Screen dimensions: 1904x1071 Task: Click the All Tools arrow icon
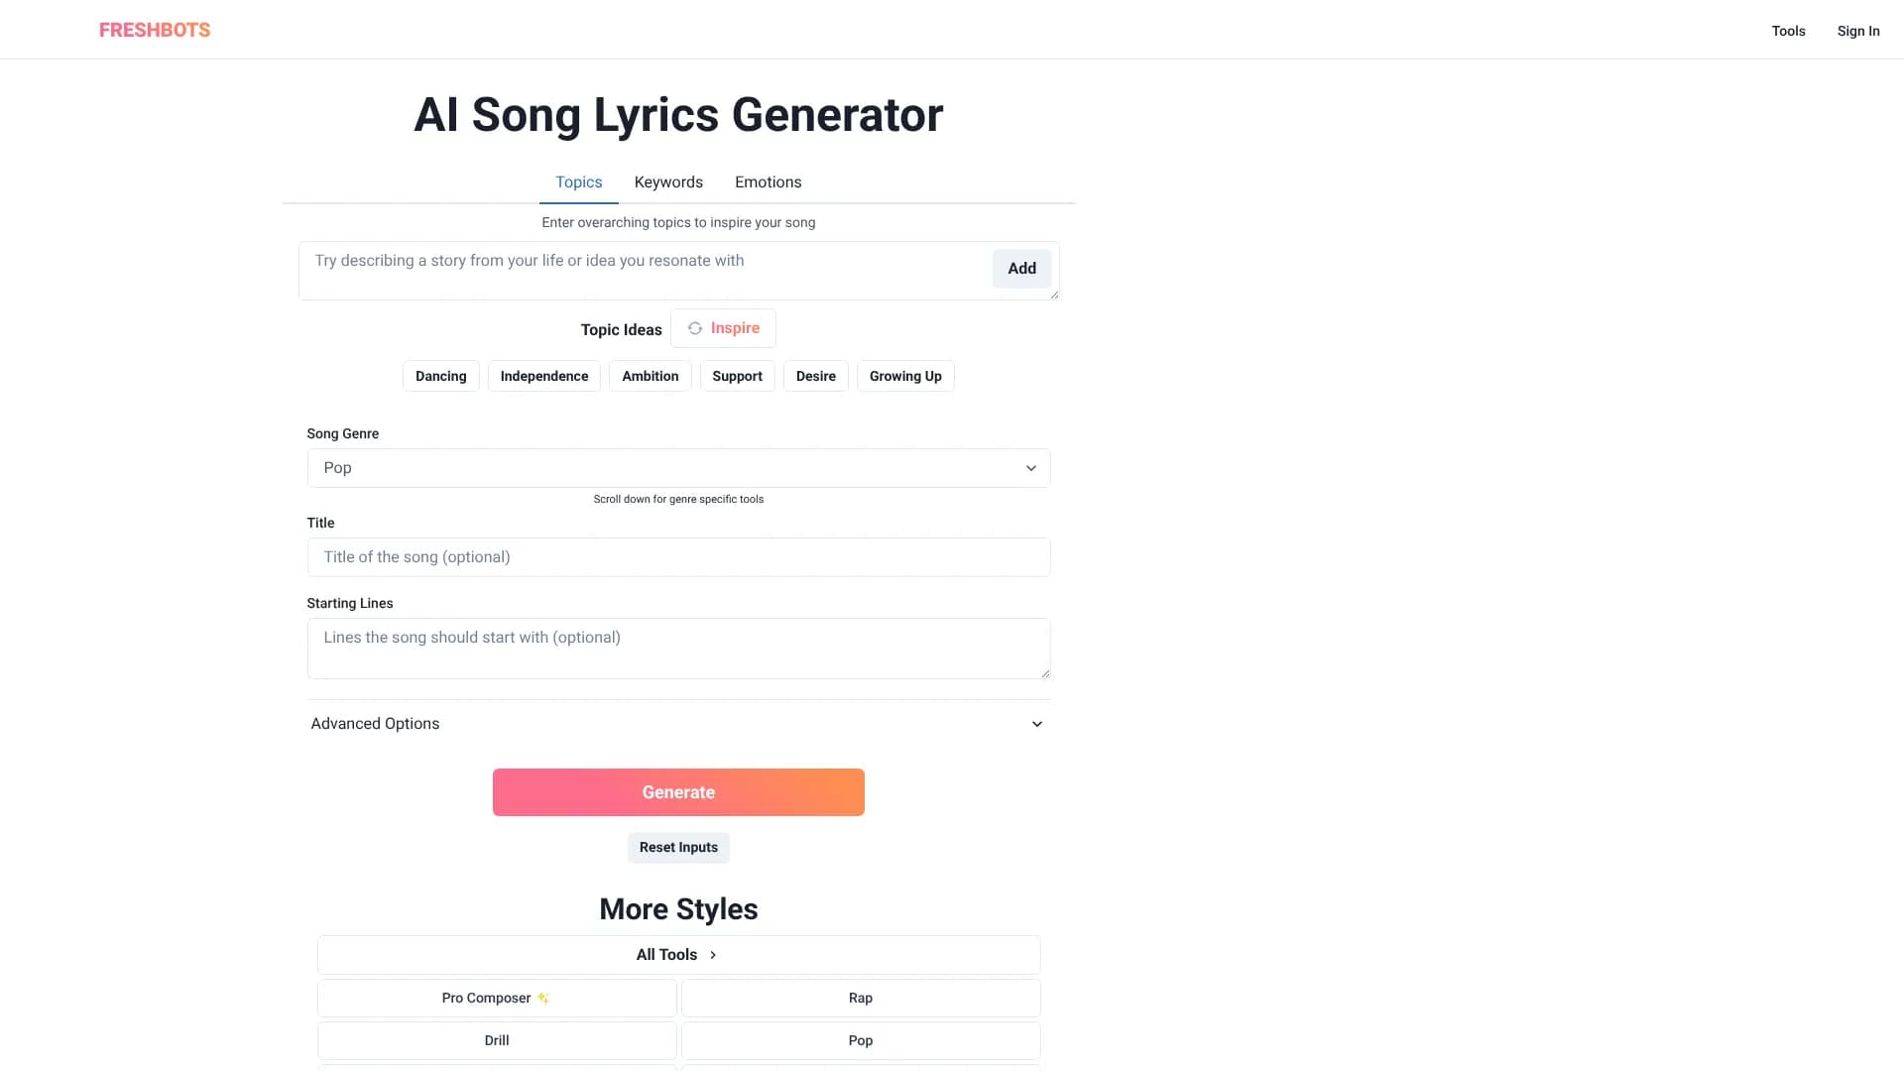click(713, 955)
